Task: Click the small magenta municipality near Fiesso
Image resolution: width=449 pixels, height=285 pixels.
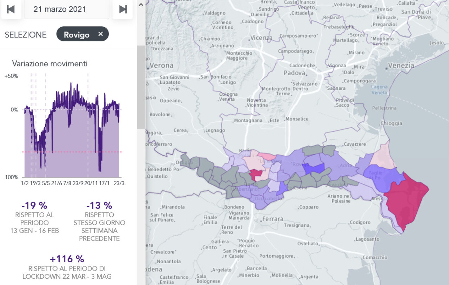Action: [x=255, y=174]
